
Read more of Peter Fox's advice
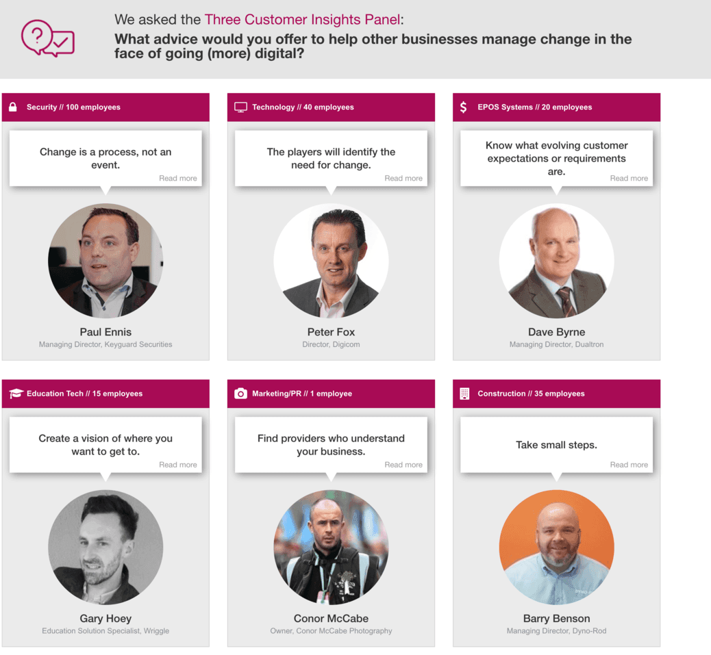click(x=403, y=179)
